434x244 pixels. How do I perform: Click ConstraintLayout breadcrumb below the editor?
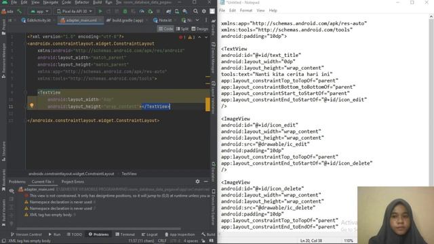(x=71, y=174)
